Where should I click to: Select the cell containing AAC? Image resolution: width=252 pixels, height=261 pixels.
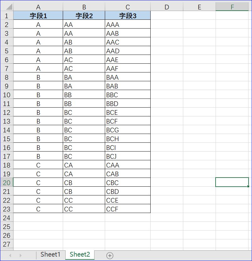coord(128,42)
